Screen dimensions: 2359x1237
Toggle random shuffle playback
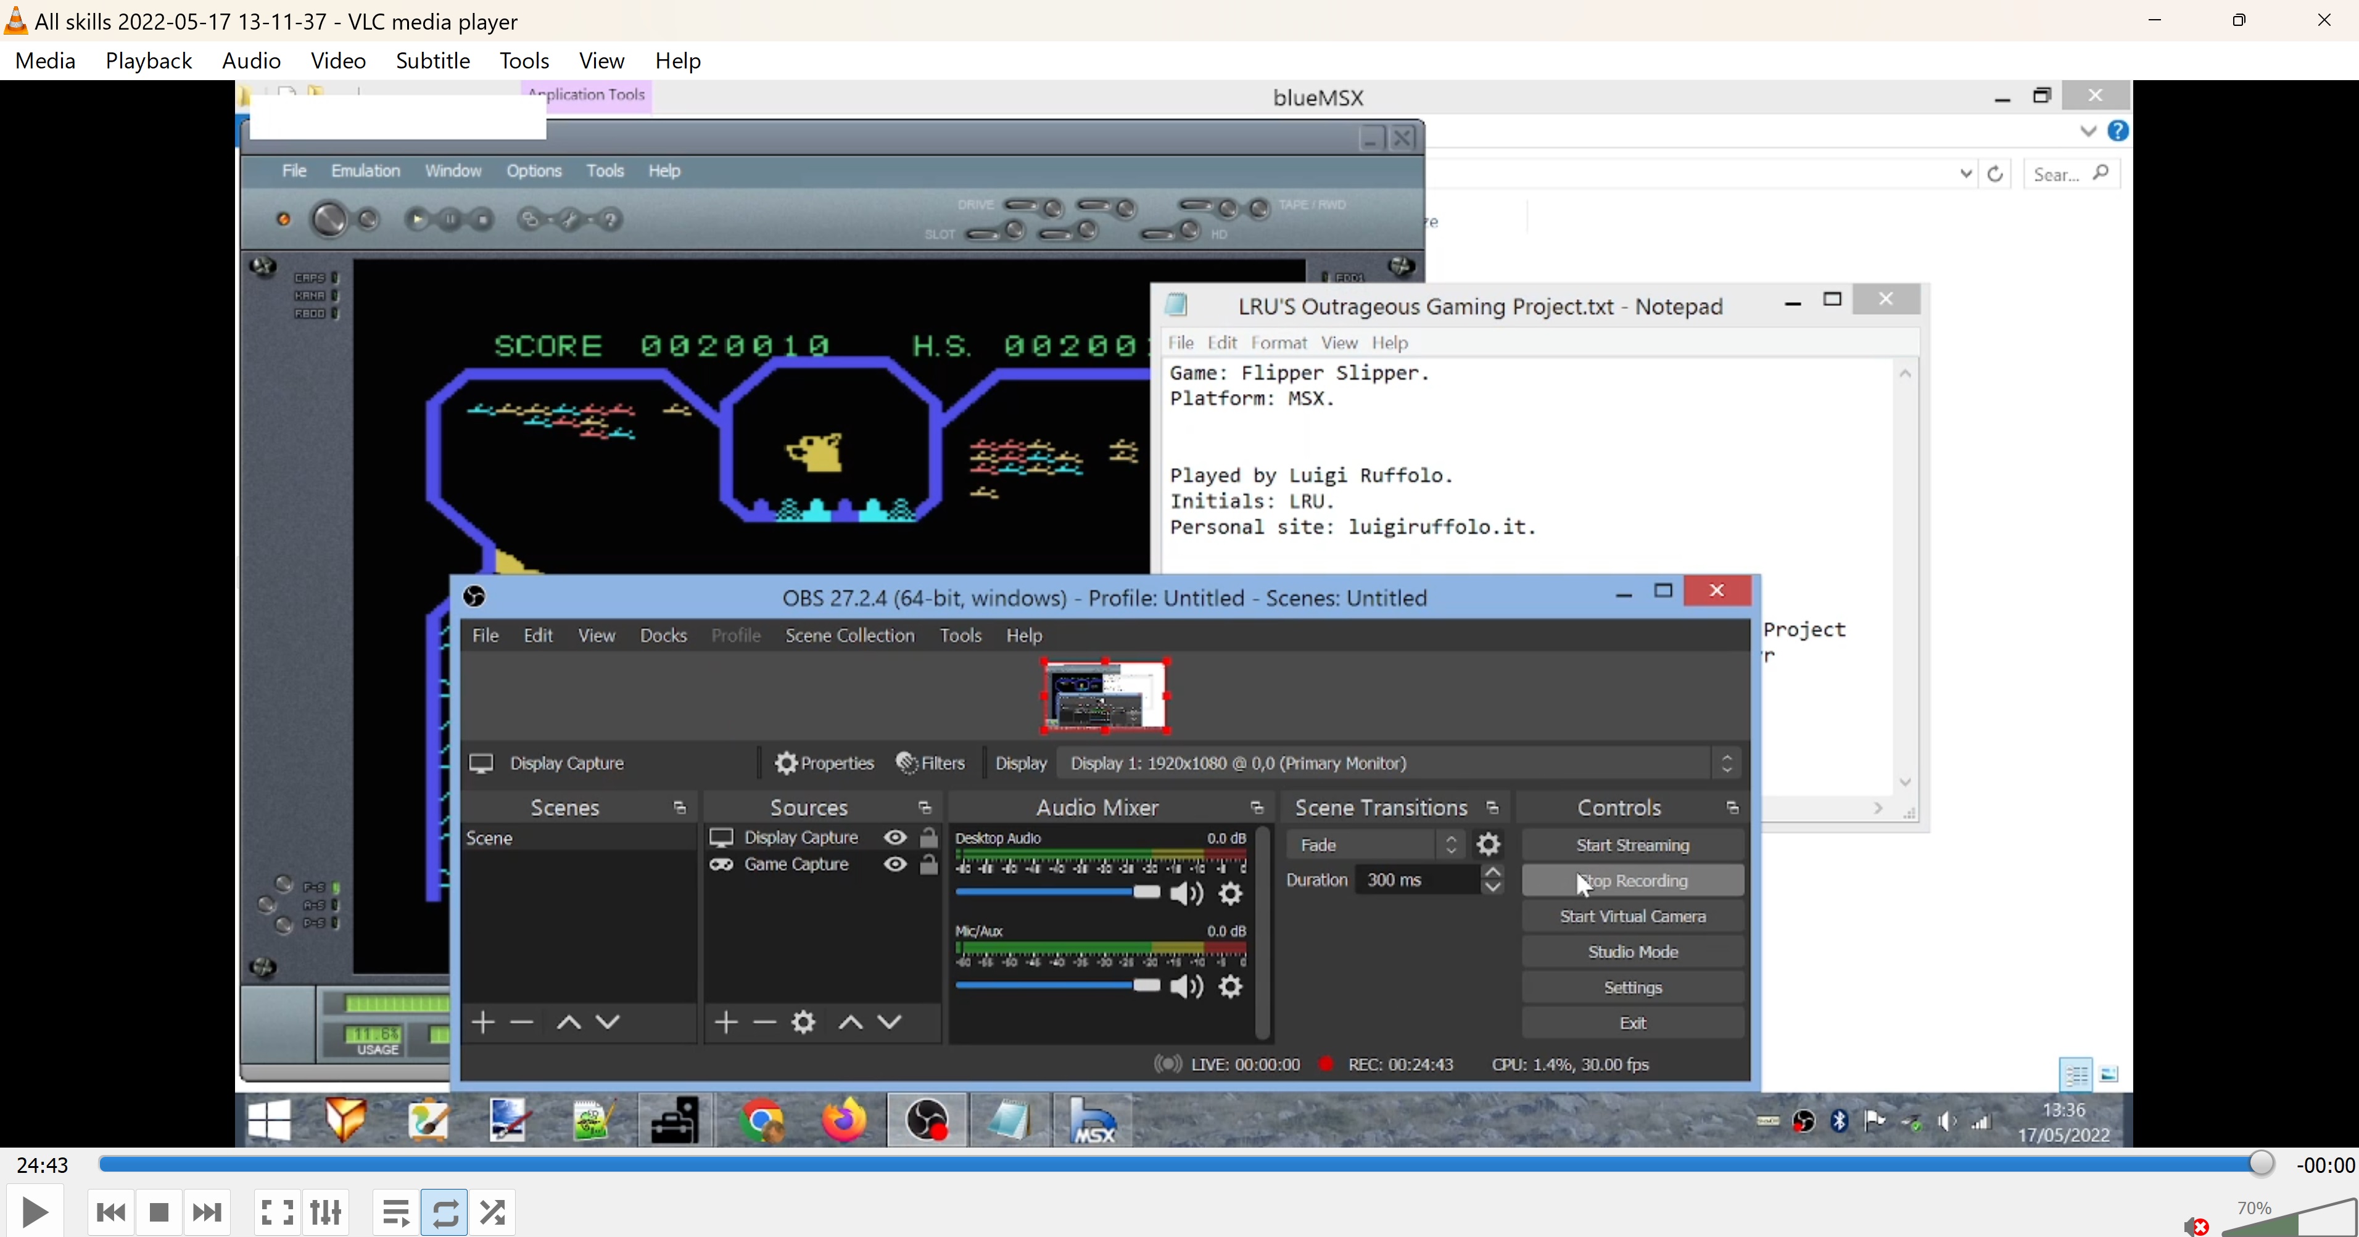pos(493,1212)
